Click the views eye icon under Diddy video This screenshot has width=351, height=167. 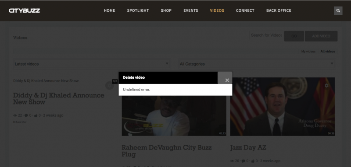[15, 115]
